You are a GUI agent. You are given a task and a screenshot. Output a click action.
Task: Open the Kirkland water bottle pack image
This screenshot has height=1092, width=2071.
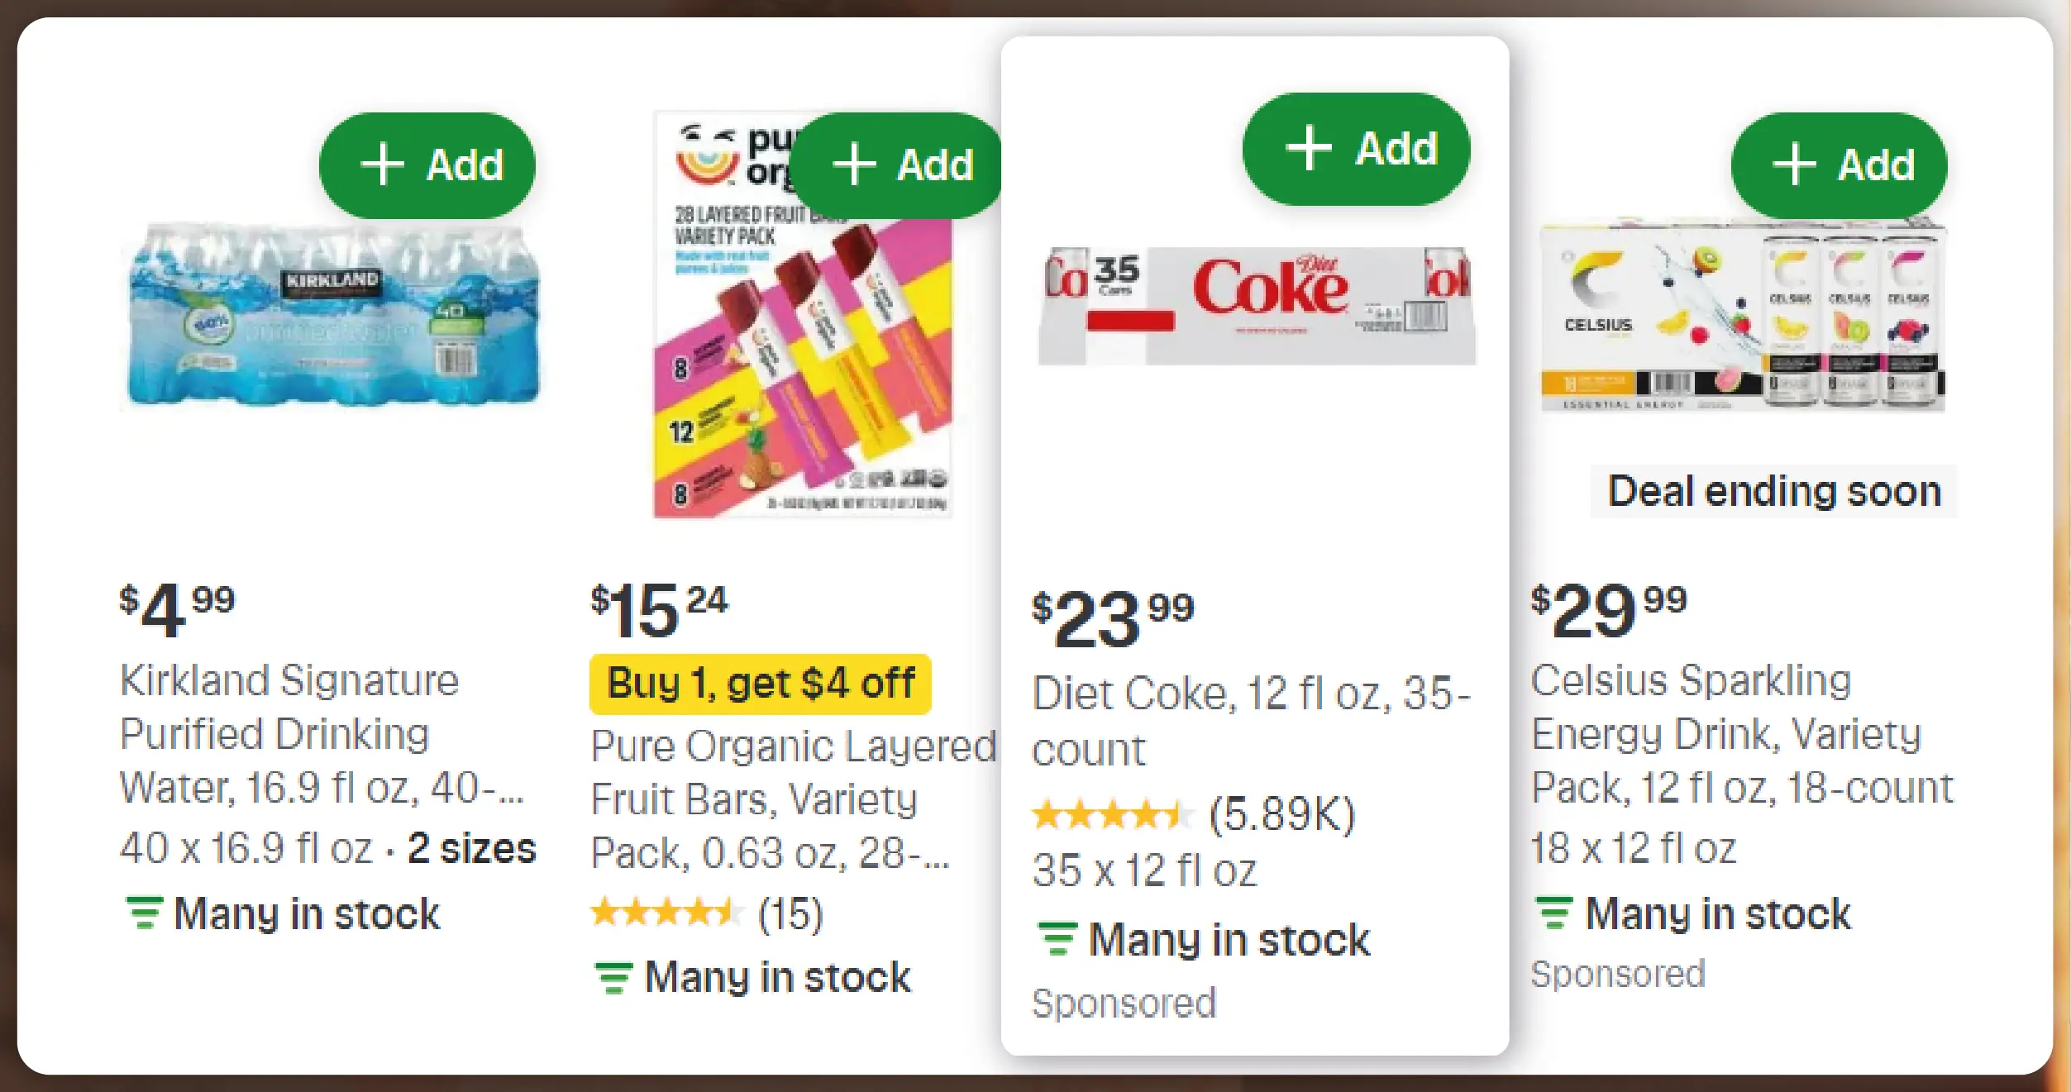tap(332, 318)
